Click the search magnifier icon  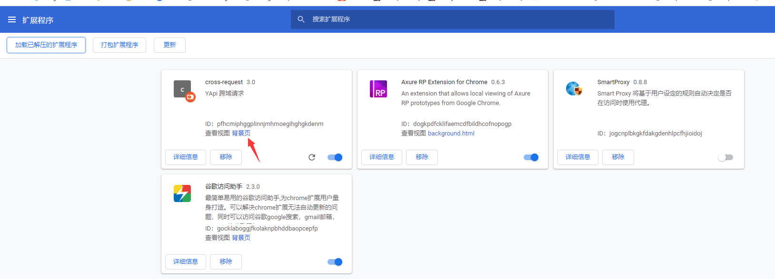click(x=301, y=19)
